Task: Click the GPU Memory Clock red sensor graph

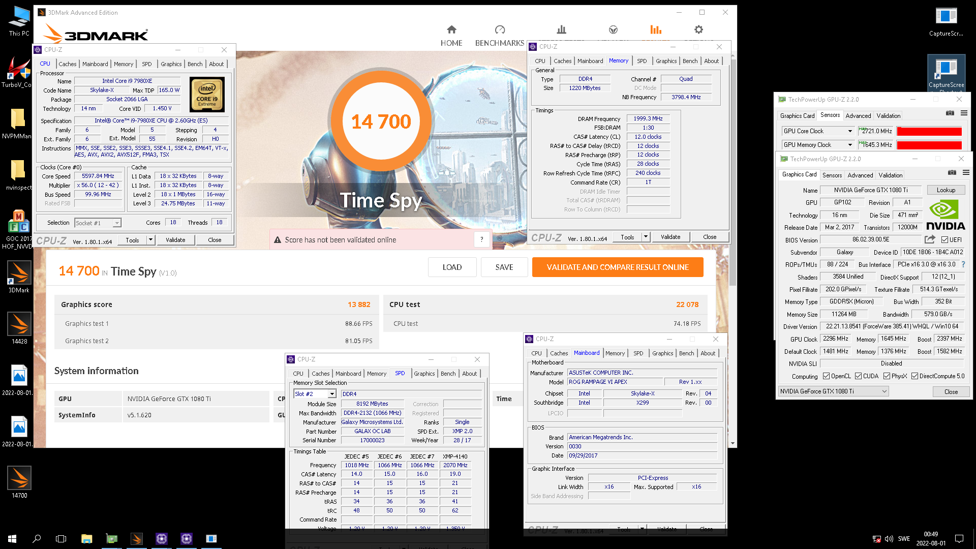Action: (929, 145)
